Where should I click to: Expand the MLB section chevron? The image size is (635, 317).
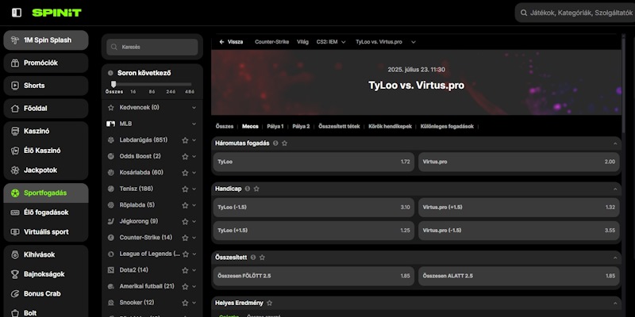click(194, 124)
